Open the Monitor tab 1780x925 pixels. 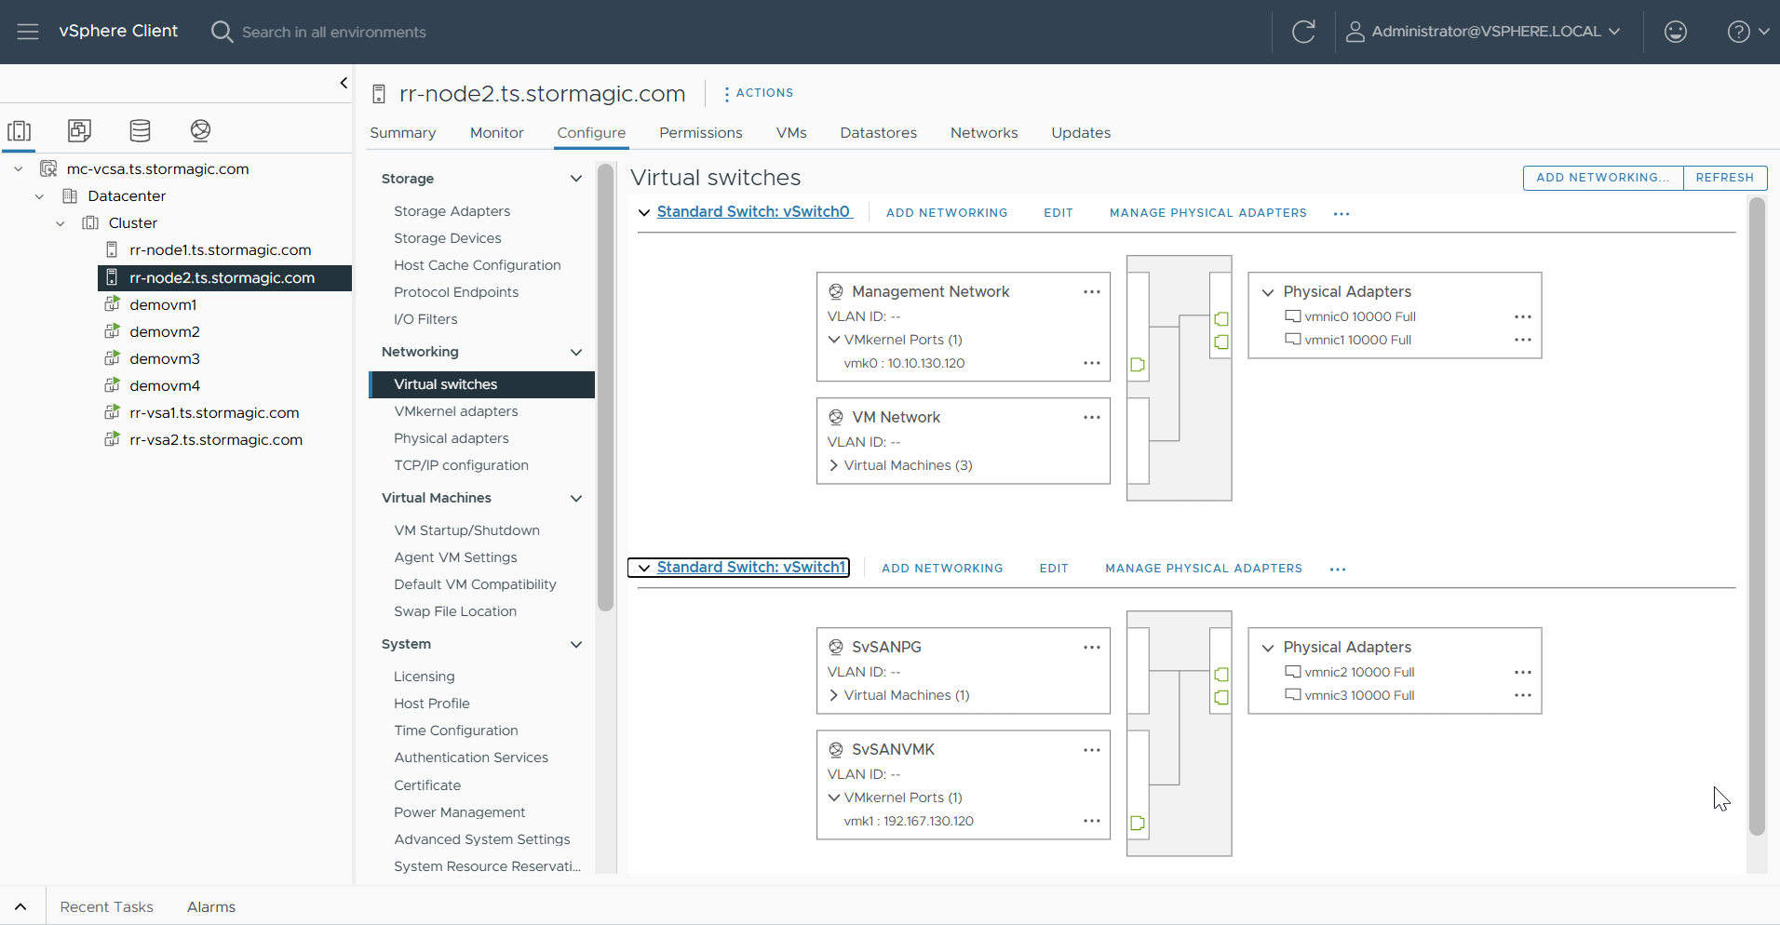coord(497,133)
